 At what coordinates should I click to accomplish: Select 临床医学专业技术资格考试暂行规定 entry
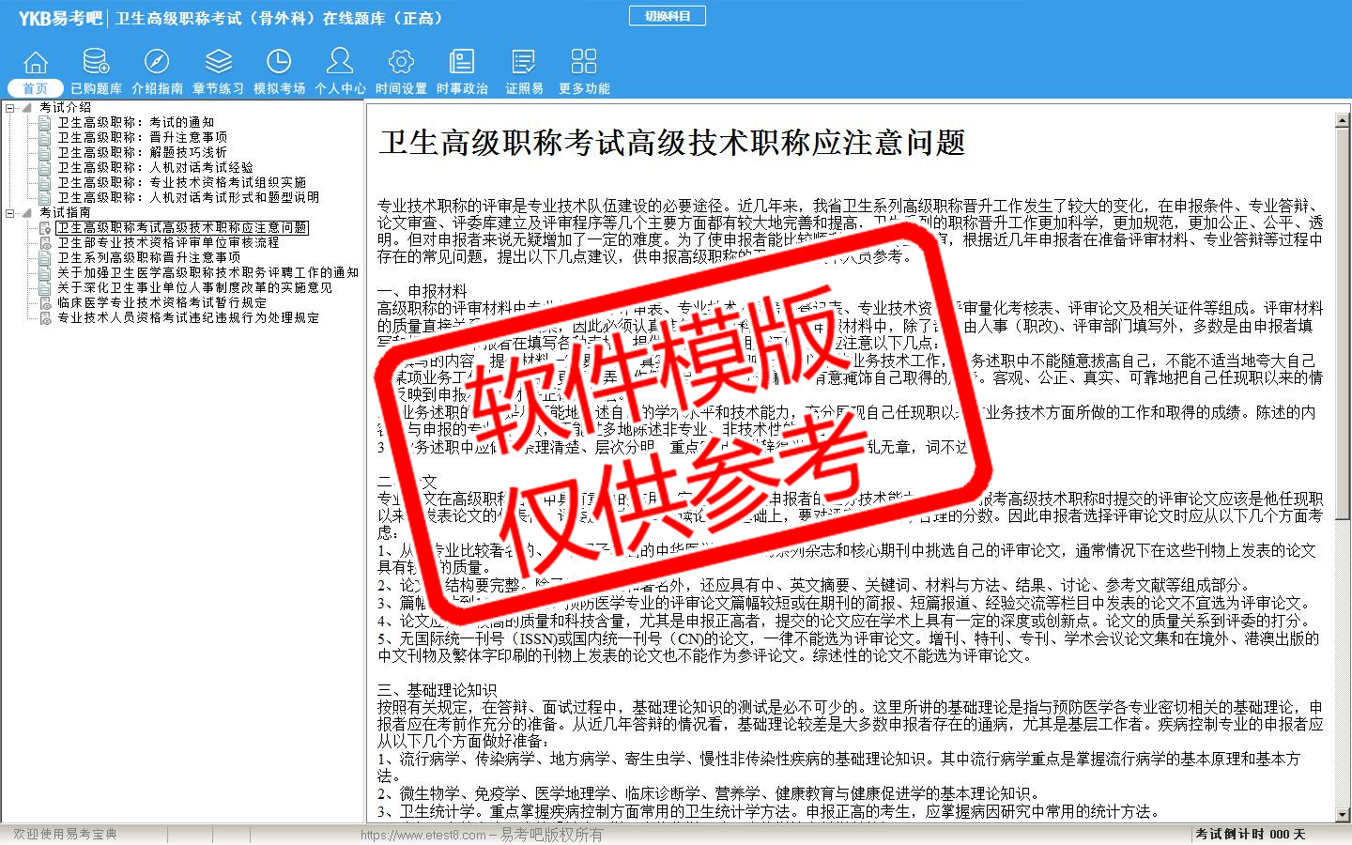161,302
